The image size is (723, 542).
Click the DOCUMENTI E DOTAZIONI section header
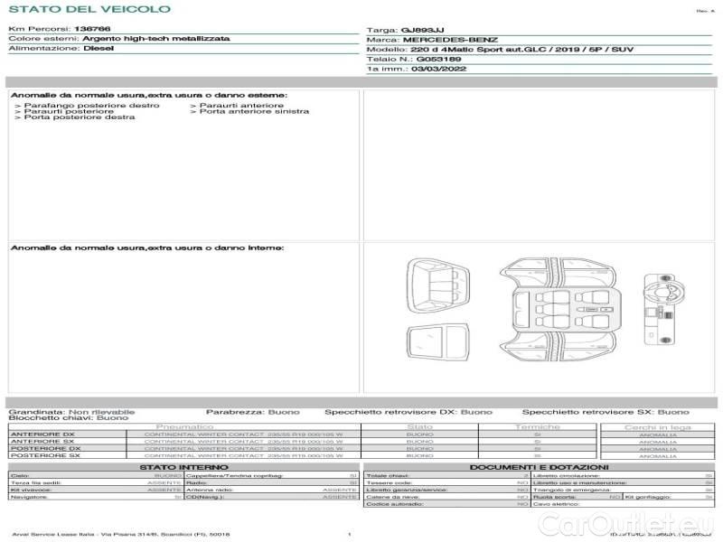[539, 467]
